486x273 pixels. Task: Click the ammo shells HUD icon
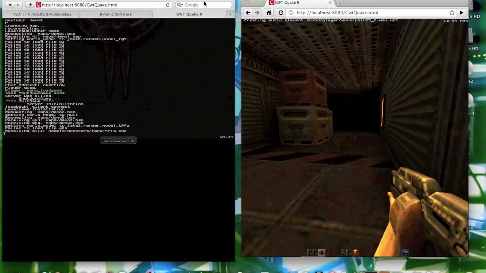pyautogui.click(x=355, y=253)
